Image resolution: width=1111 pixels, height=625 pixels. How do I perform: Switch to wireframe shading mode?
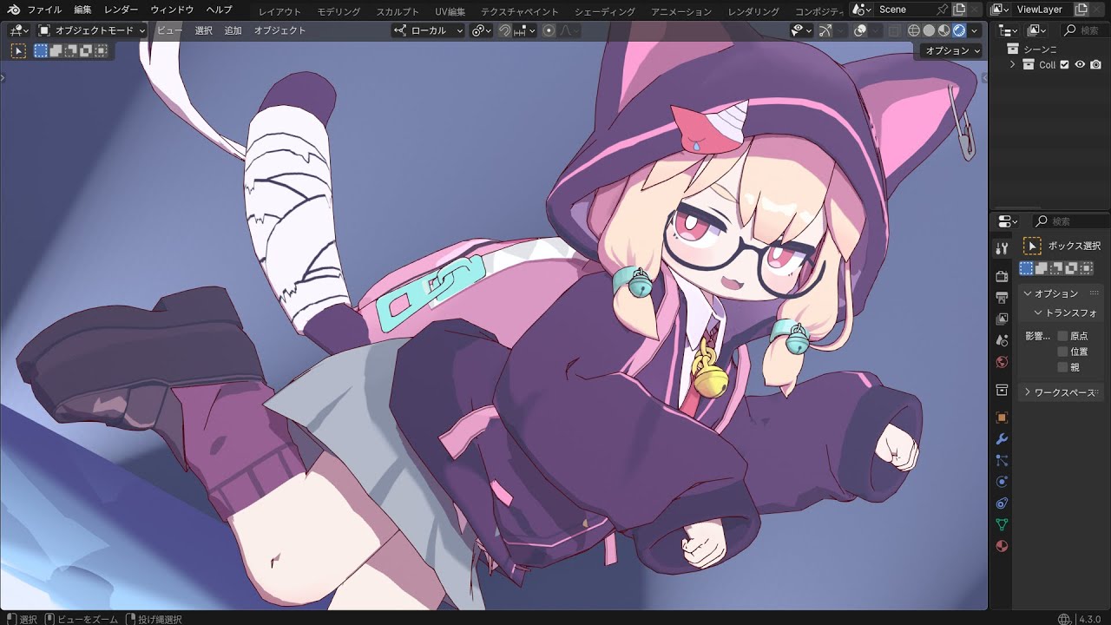pos(914,30)
